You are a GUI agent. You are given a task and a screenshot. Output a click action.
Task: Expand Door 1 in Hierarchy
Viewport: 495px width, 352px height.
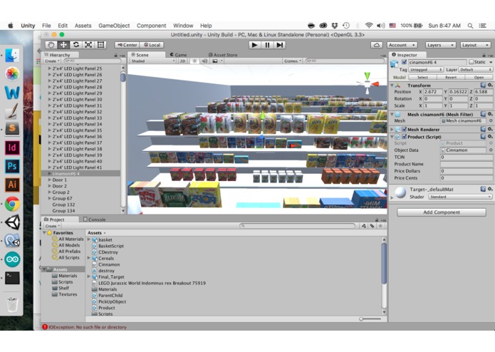tap(49, 180)
